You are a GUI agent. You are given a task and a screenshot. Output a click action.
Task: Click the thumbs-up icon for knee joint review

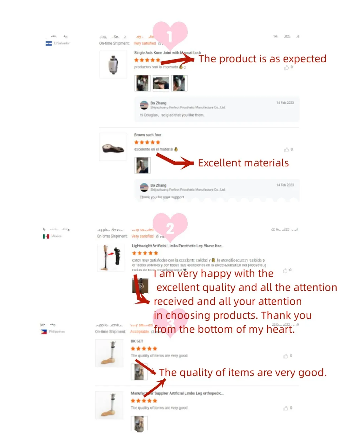click(x=287, y=67)
